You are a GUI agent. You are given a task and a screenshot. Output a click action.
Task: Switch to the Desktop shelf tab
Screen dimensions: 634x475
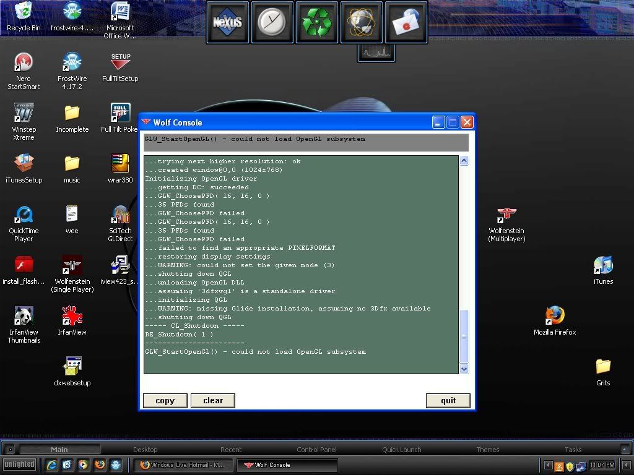145,450
